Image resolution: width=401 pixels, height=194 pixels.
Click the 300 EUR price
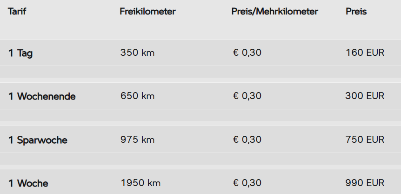[x=365, y=96]
